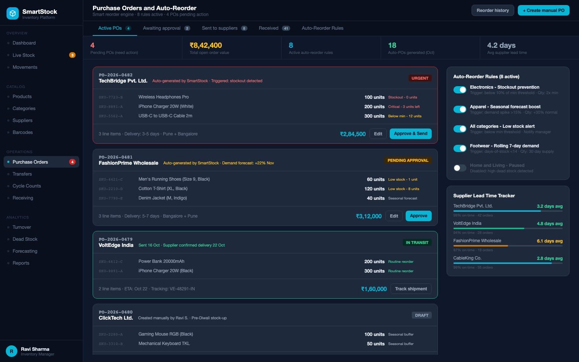Click TechBridge Pvt. Ltd. lead time bar

coord(508,211)
